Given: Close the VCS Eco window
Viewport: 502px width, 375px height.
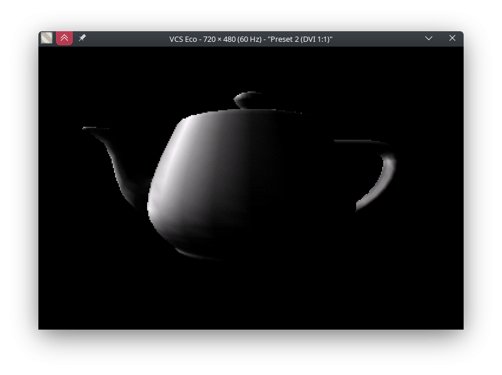Looking at the screenshot, I should pos(452,38).
